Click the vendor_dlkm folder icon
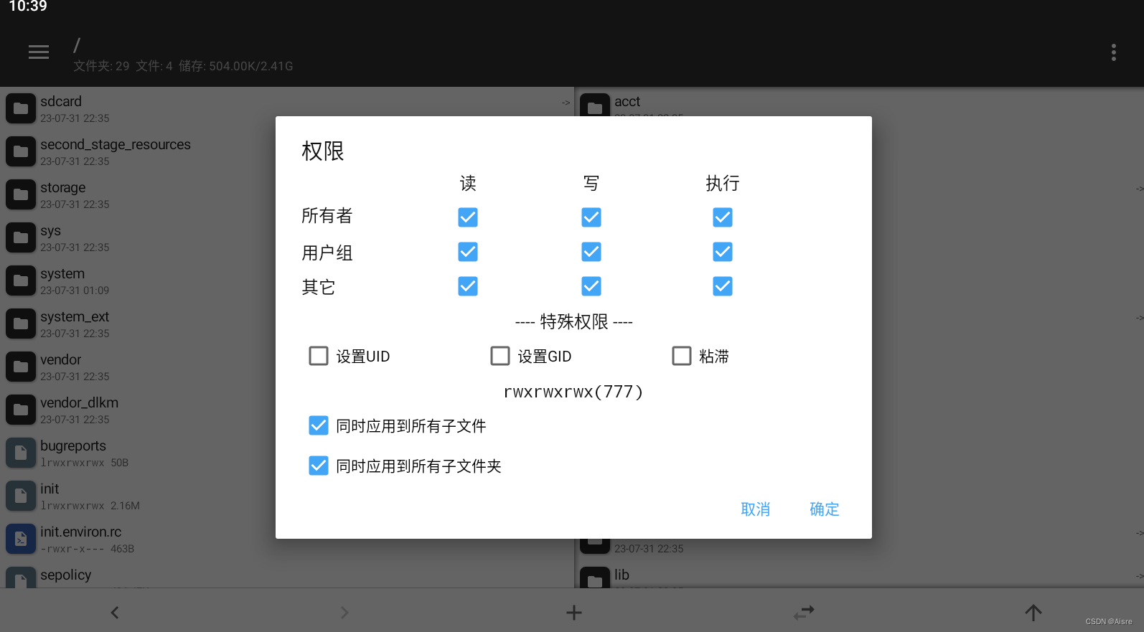The width and height of the screenshot is (1144, 632). pos(21,410)
